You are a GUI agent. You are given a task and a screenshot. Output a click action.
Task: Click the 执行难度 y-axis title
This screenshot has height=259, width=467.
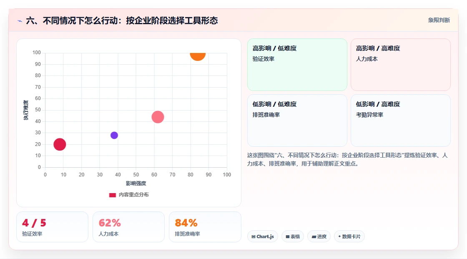[26, 110]
